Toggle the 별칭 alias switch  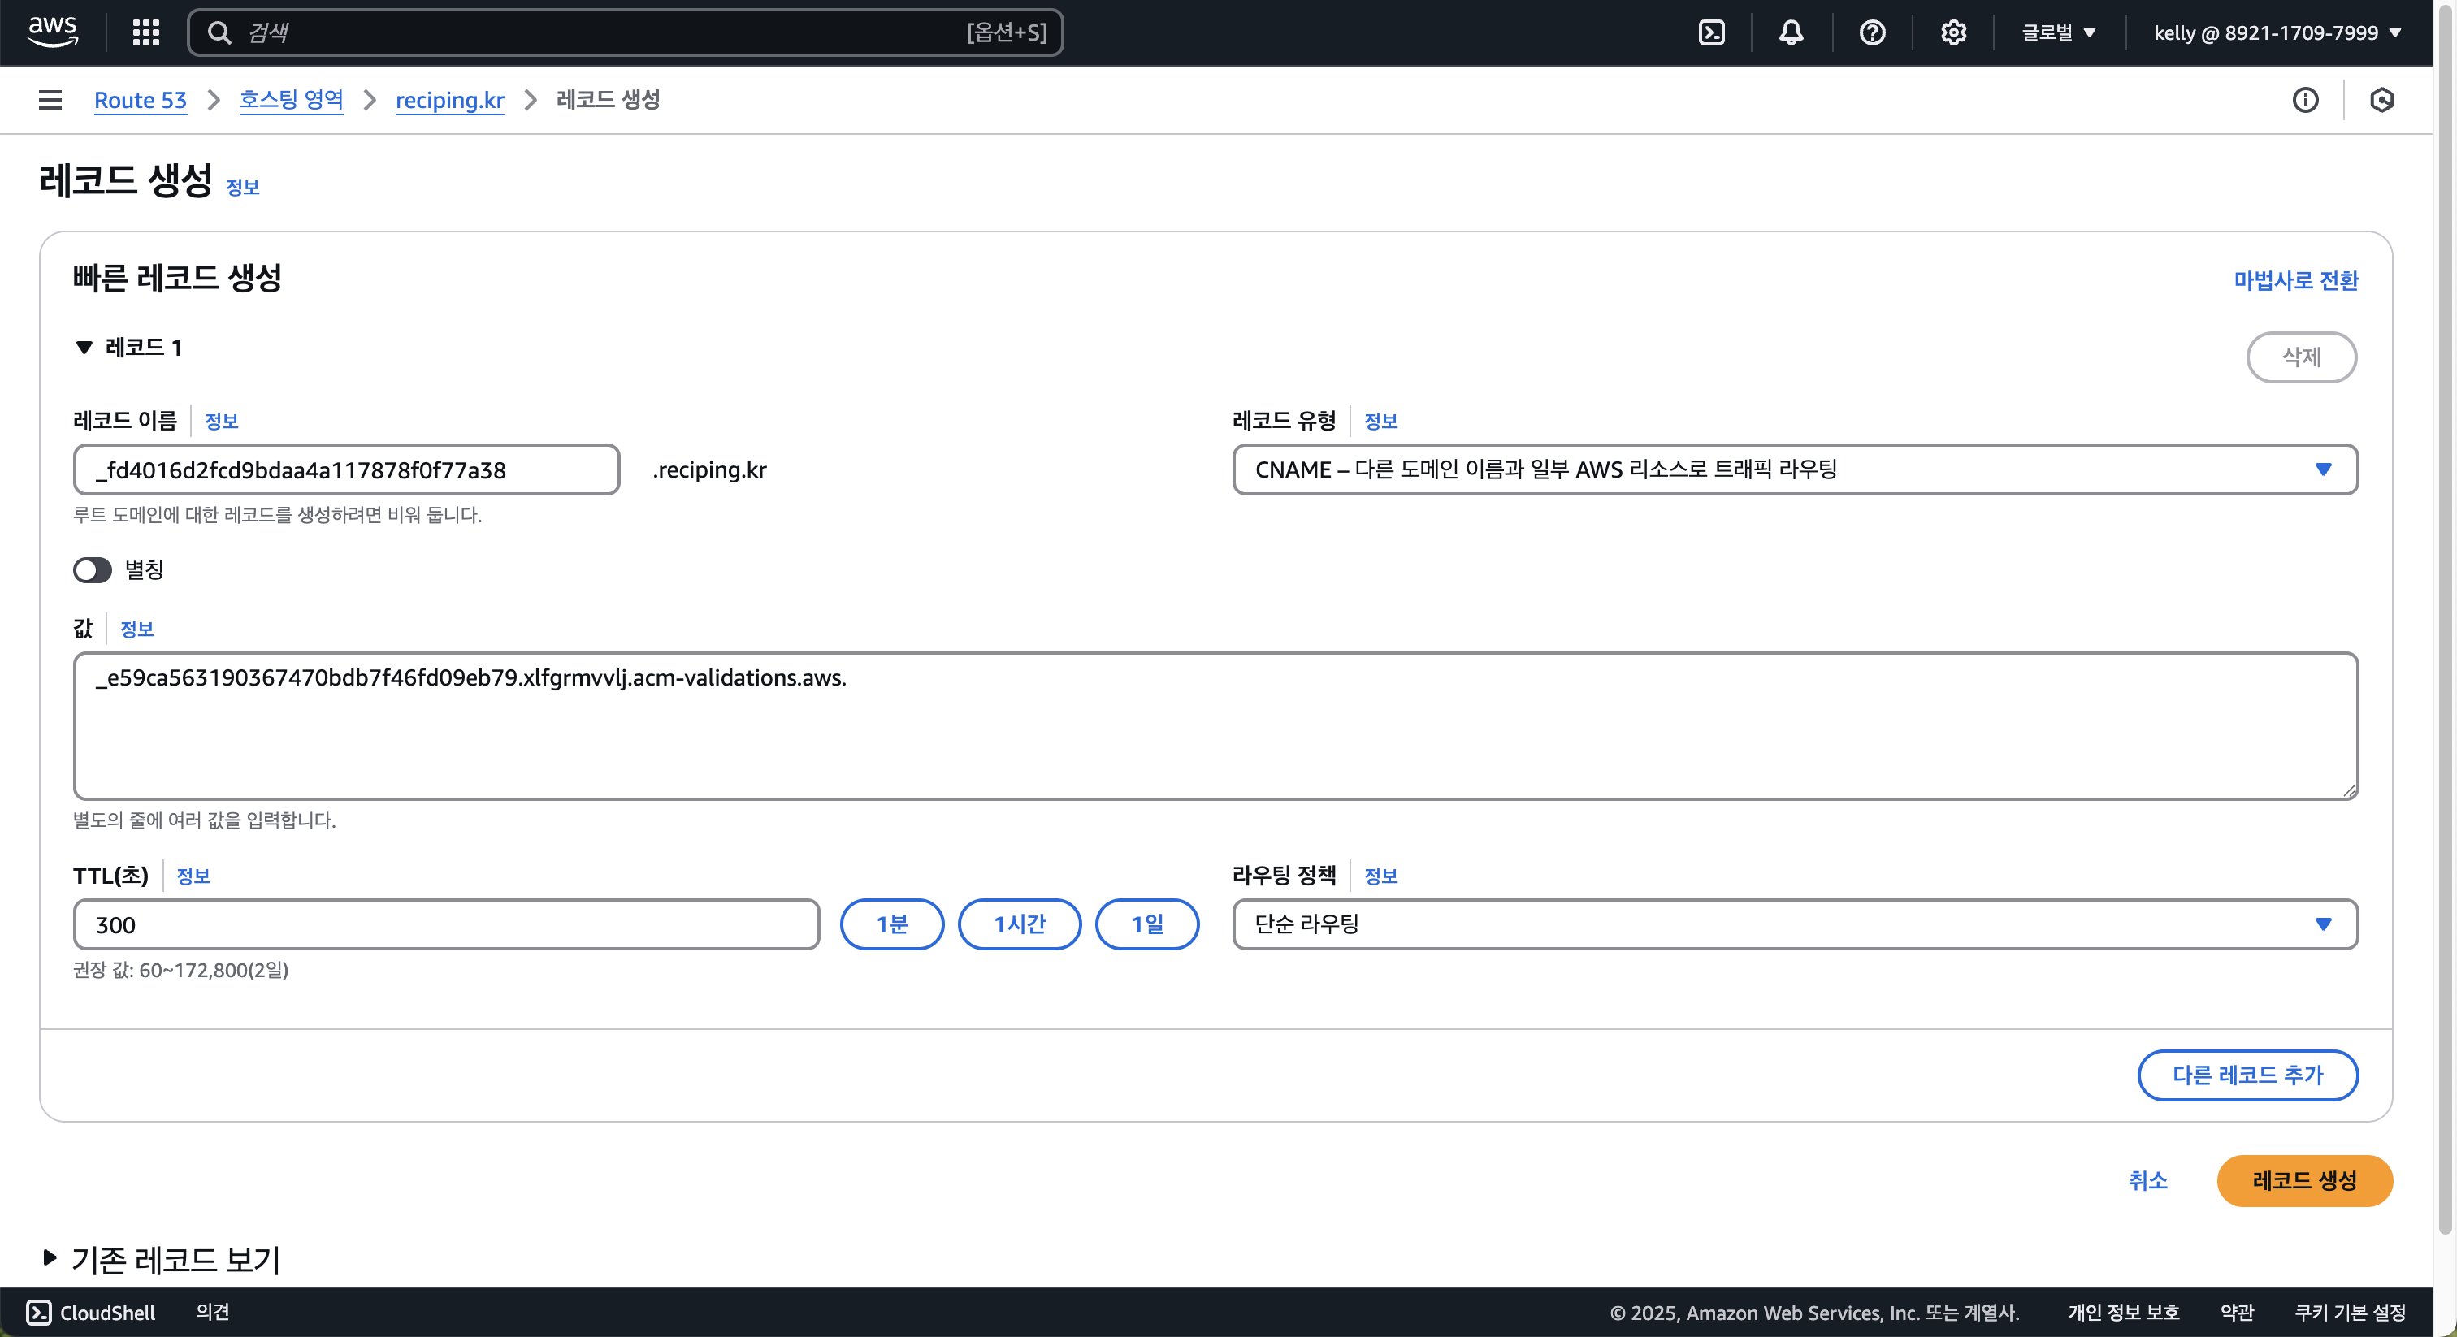(x=93, y=570)
